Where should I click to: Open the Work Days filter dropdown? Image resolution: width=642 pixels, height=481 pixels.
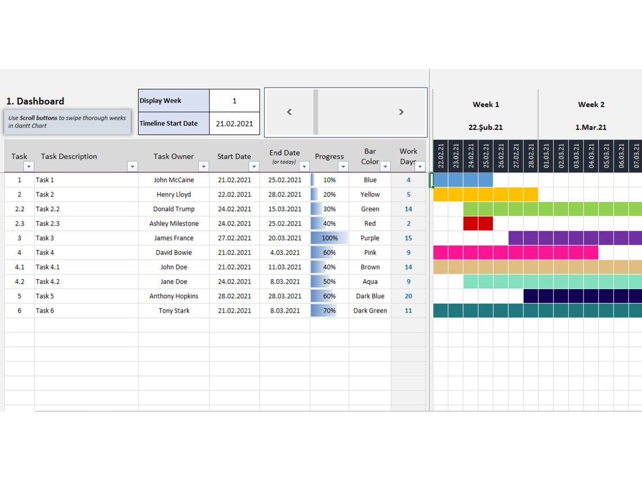point(420,167)
